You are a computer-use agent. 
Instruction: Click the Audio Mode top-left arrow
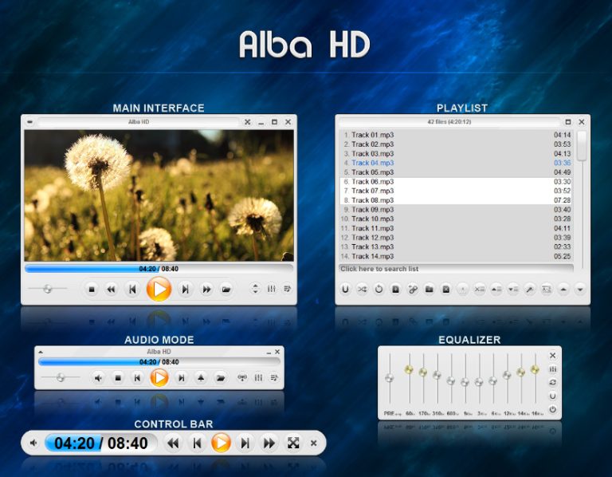[41, 352]
